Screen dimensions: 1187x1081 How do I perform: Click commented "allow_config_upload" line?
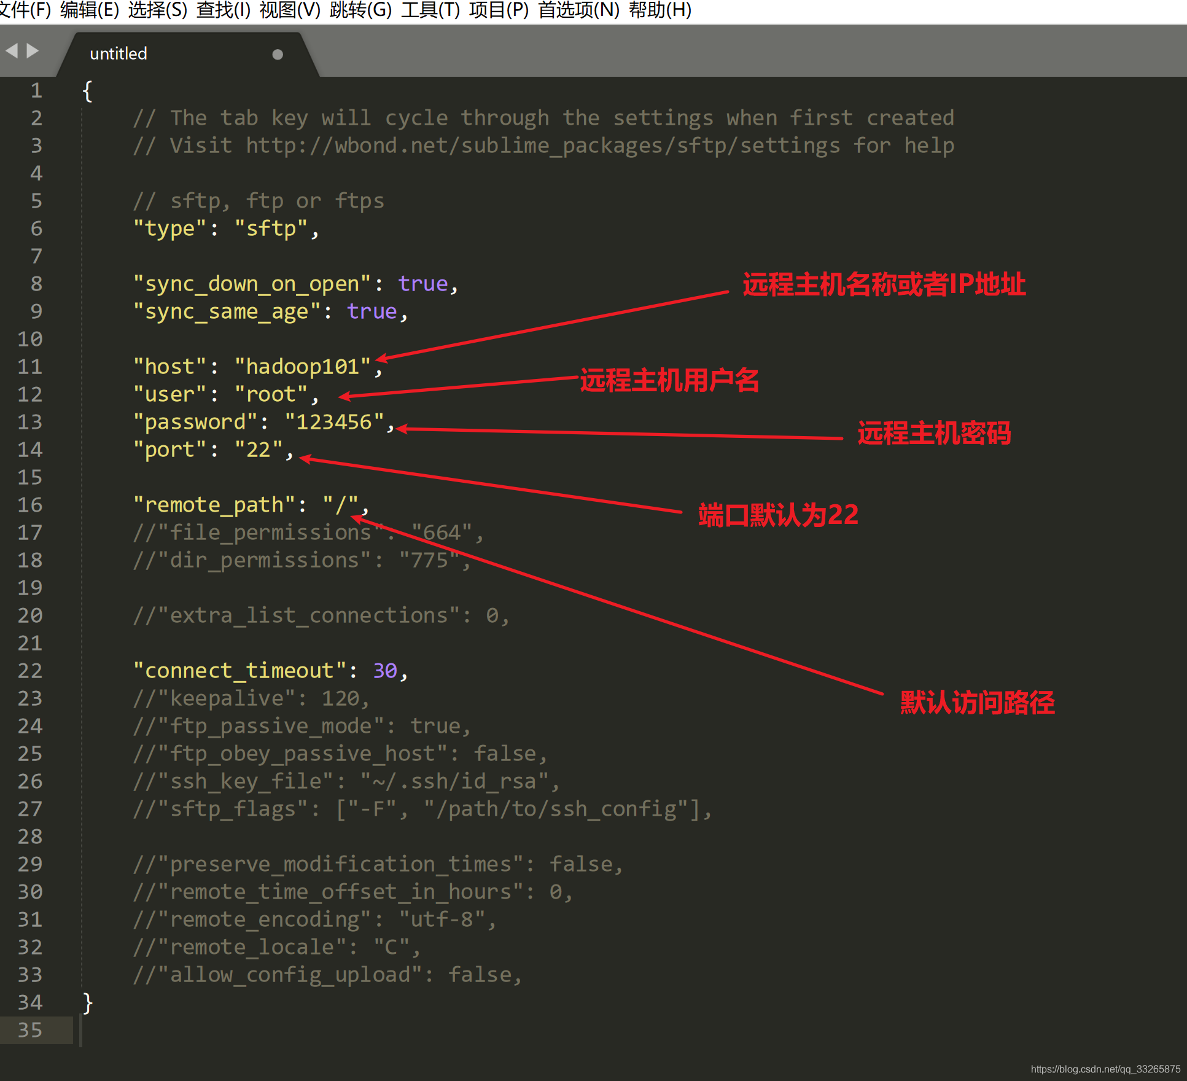click(328, 975)
